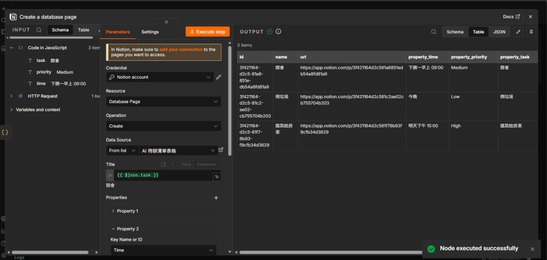Dismiss the Node executed successfully notification

tap(533, 249)
